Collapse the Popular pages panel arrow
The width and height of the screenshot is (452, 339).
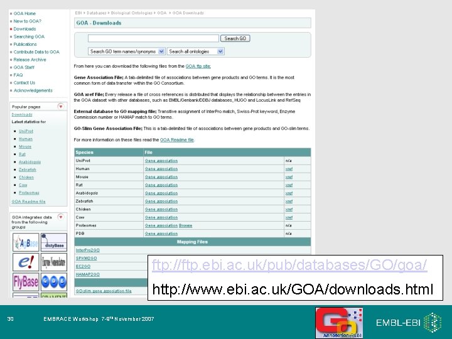[x=60, y=106]
